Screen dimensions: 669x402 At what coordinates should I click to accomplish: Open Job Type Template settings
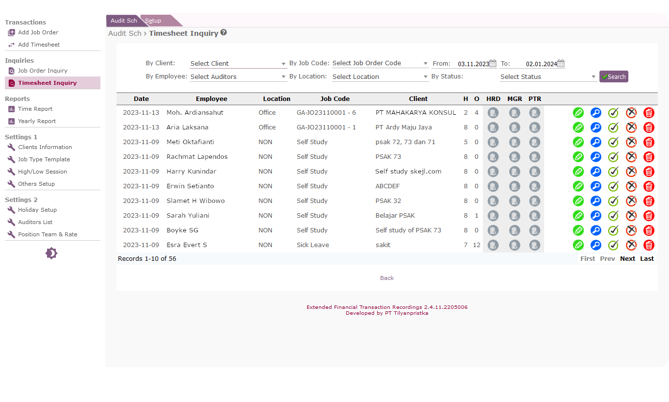pos(44,159)
